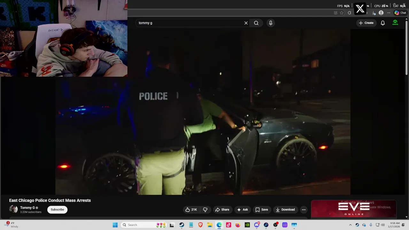The width and height of the screenshot is (409, 230).
Task: Launch Brave browser from the taskbar
Action: click(x=200, y=225)
